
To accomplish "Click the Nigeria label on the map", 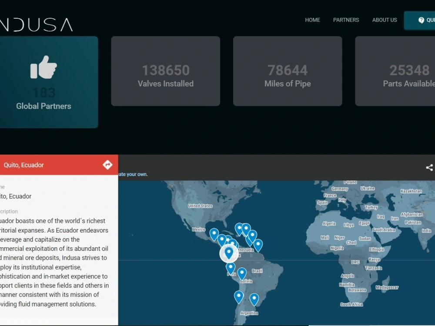I will 337,248.
